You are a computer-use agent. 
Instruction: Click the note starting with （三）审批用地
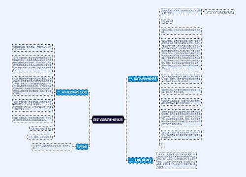pyautogui.click(x=32, y=105)
